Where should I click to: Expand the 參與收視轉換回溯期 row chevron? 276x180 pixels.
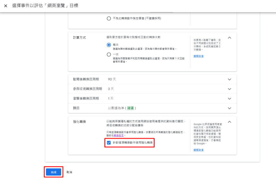[x=229, y=89]
